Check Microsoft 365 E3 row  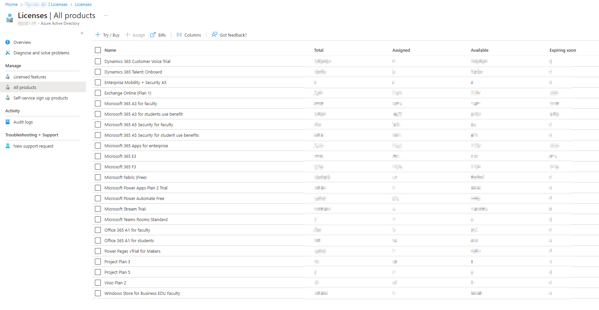tap(98, 156)
